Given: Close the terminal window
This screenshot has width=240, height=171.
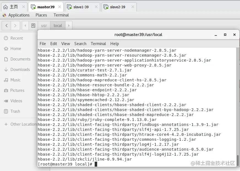Looking at the screenshot, I should [234, 35].
